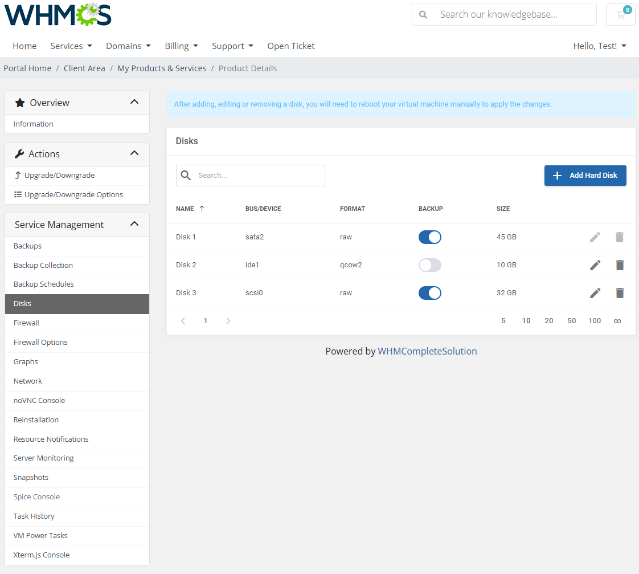Screen dimensions: 639x574
Task: Disable backup for Disk 3
Action: point(430,293)
